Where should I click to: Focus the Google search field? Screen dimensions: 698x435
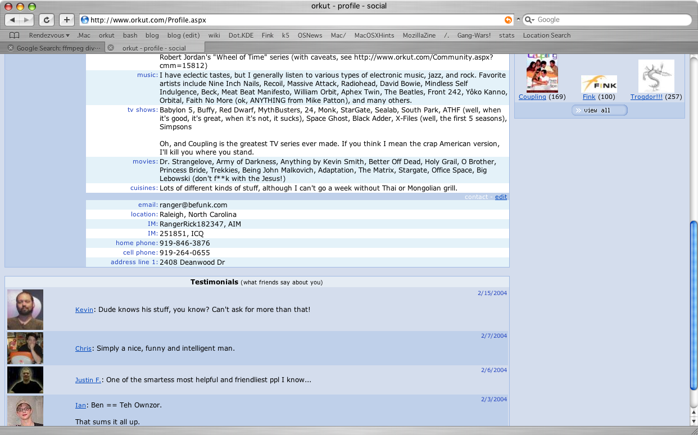[x=607, y=20]
